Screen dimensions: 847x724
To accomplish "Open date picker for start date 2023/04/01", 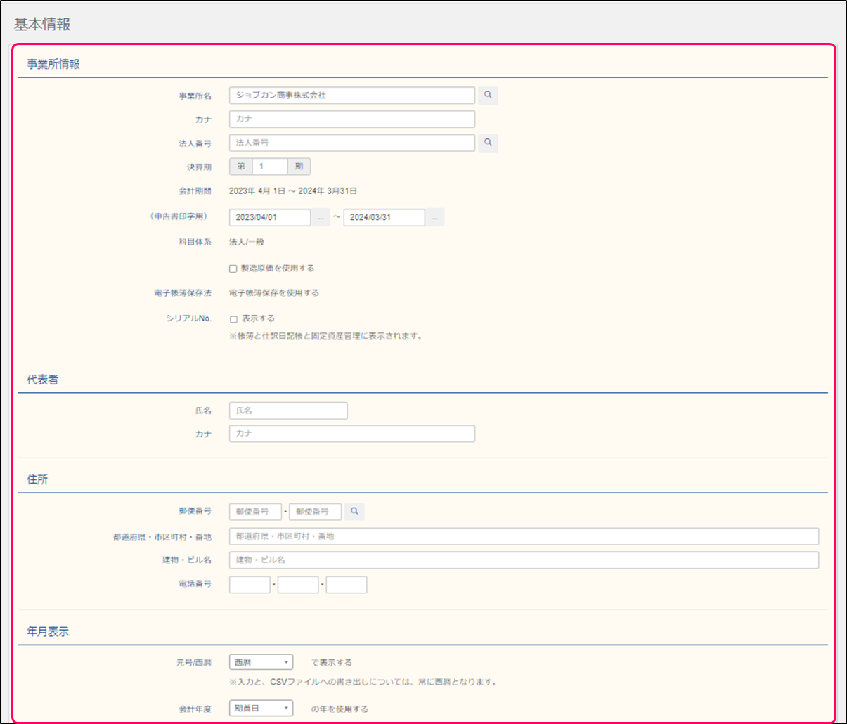I will tap(321, 218).
